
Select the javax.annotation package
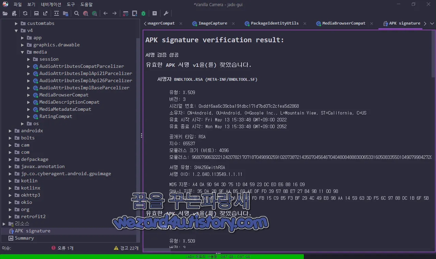[x=43, y=167]
